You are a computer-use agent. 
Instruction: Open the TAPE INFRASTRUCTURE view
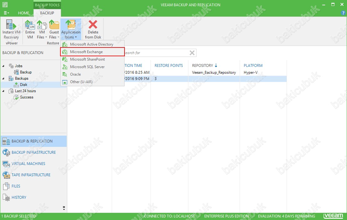(34, 175)
